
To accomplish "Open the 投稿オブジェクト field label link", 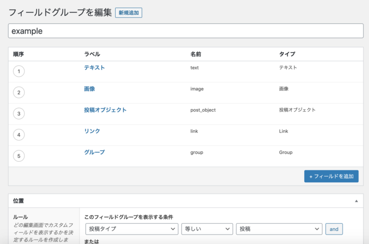I will [105, 110].
